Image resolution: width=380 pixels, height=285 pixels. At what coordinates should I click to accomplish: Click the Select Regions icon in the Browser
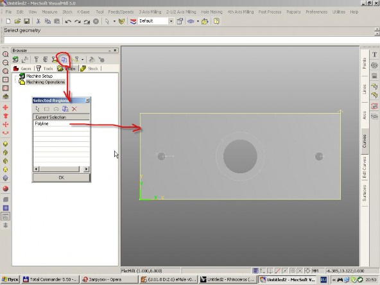[64, 59]
